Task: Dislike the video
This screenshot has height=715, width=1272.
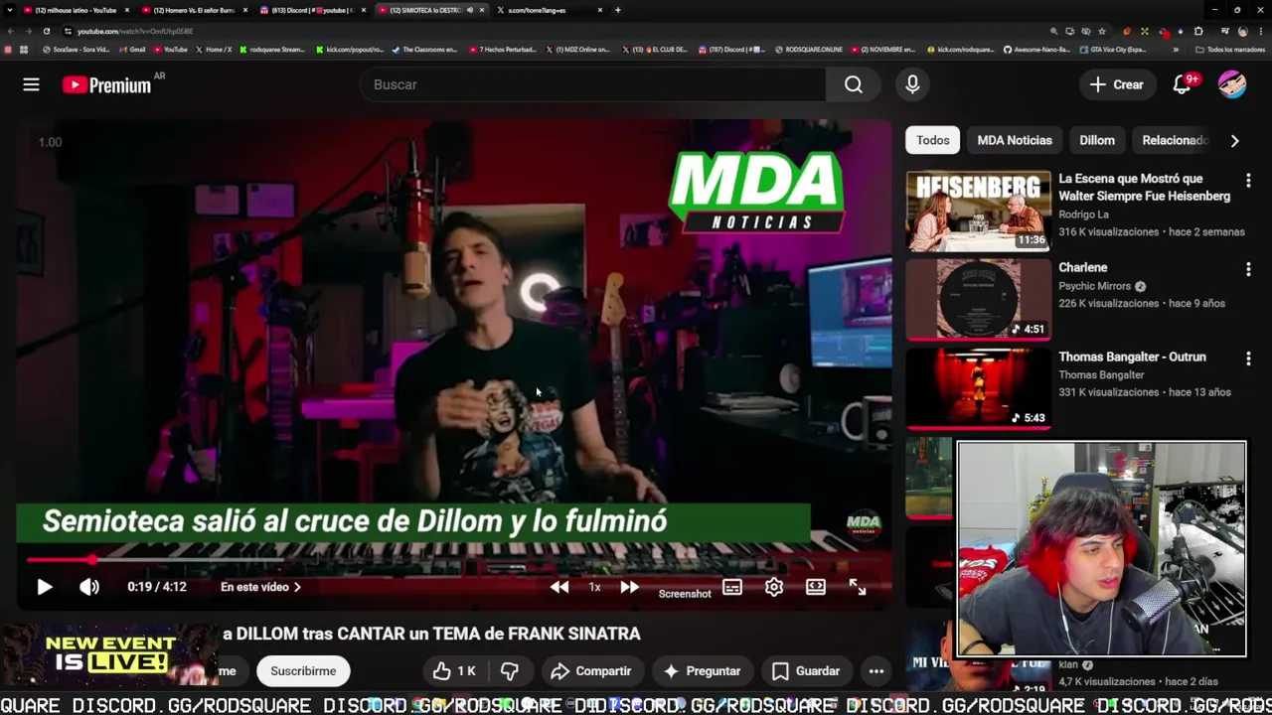Action: point(510,671)
